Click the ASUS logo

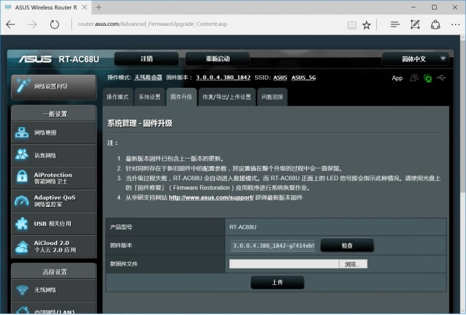tap(35, 59)
